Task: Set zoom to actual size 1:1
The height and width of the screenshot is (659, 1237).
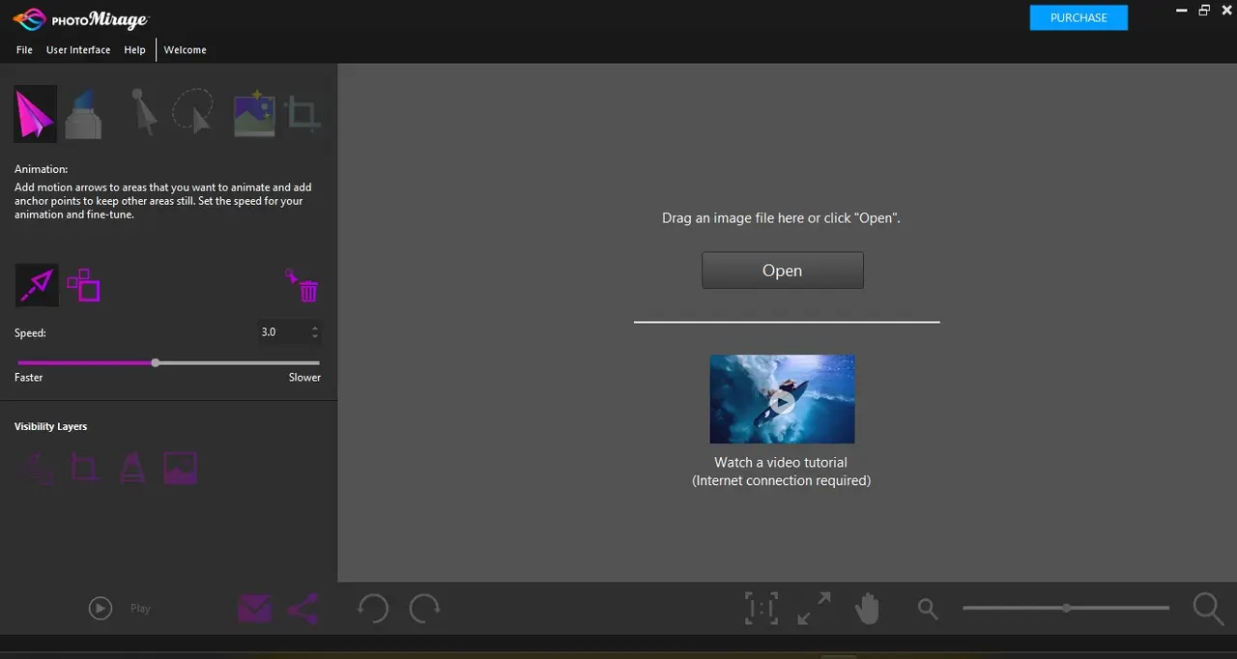Action: [762, 608]
